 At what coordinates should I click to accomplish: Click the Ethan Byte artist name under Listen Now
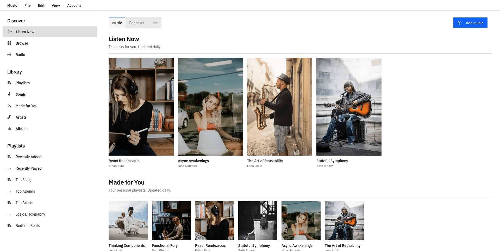(116, 166)
